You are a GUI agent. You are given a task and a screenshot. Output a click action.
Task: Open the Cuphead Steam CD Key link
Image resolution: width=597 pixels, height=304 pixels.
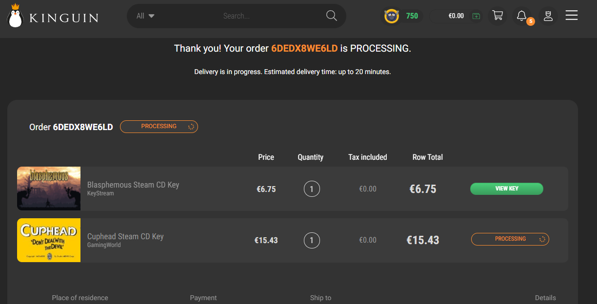125,237
